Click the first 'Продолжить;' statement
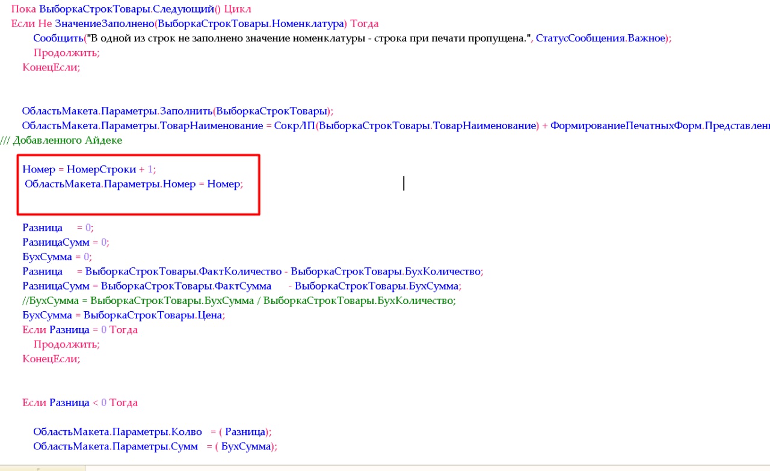This screenshot has height=471, width=770. click(66, 53)
